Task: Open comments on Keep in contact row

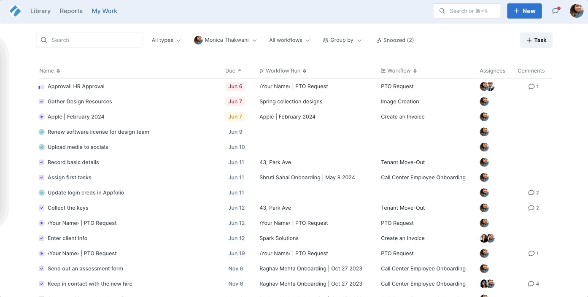Action: [x=534, y=284]
